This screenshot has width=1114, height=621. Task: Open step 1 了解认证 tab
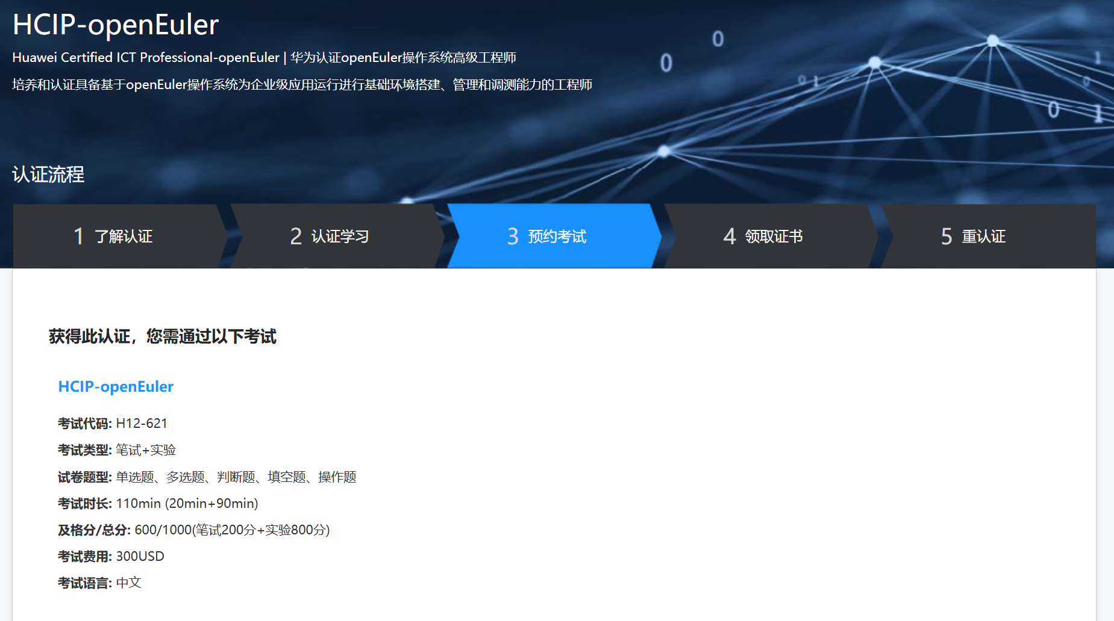120,236
